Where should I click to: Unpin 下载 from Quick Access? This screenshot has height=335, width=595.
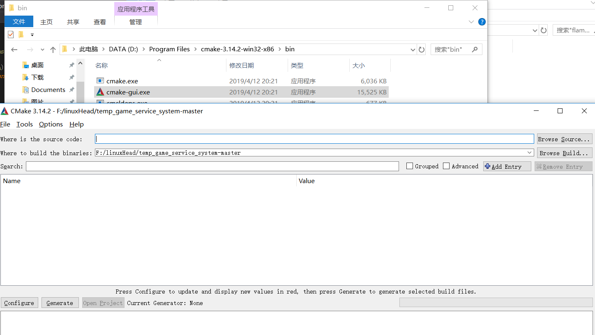[x=71, y=77]
